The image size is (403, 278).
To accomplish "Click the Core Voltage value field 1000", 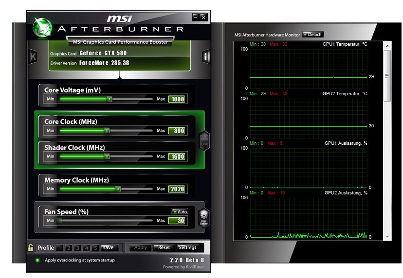I will pos(177,99).
